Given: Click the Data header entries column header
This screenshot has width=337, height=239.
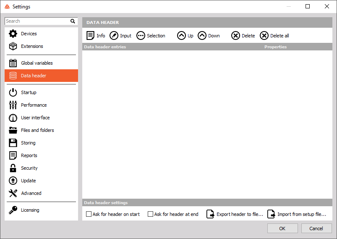Looking at the screenshot, I should [x=105, y=47].
